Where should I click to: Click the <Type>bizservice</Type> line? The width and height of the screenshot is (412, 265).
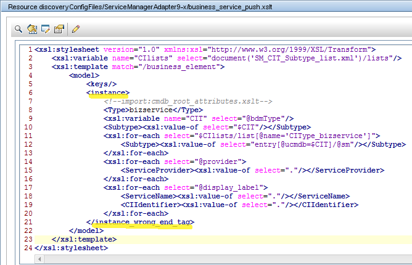pos(153,110)
